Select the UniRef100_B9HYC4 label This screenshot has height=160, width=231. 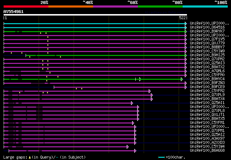coord(207,79)
